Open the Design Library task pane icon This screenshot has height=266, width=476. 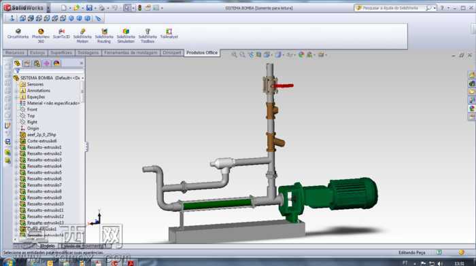pyautogui.click(x=471, y=83)
